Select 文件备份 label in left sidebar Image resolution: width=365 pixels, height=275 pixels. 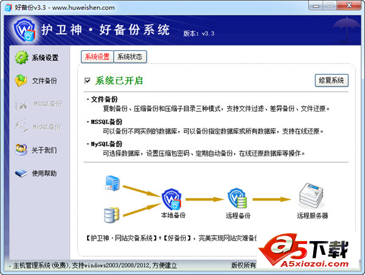click(44, 81)
